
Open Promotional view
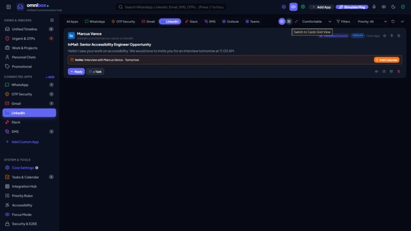click(x=29, y=67)
